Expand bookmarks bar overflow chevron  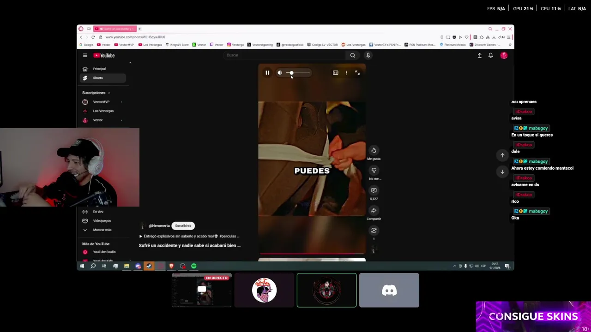tap(510, 45)
